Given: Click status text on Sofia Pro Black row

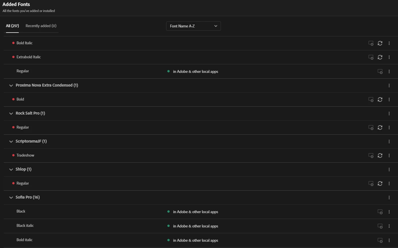Looking at the screenshot, I should click(x=196, y=212).
